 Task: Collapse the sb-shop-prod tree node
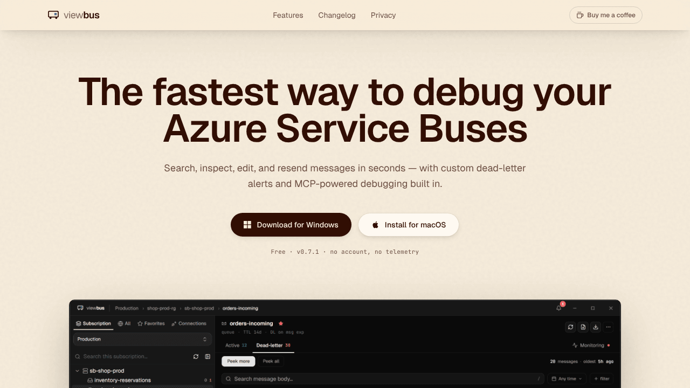click(x=77, y=371)
